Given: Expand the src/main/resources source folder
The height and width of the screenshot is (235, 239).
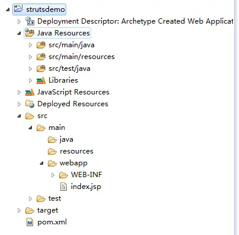Looking at the screenshot, I should tap(30, 57).
